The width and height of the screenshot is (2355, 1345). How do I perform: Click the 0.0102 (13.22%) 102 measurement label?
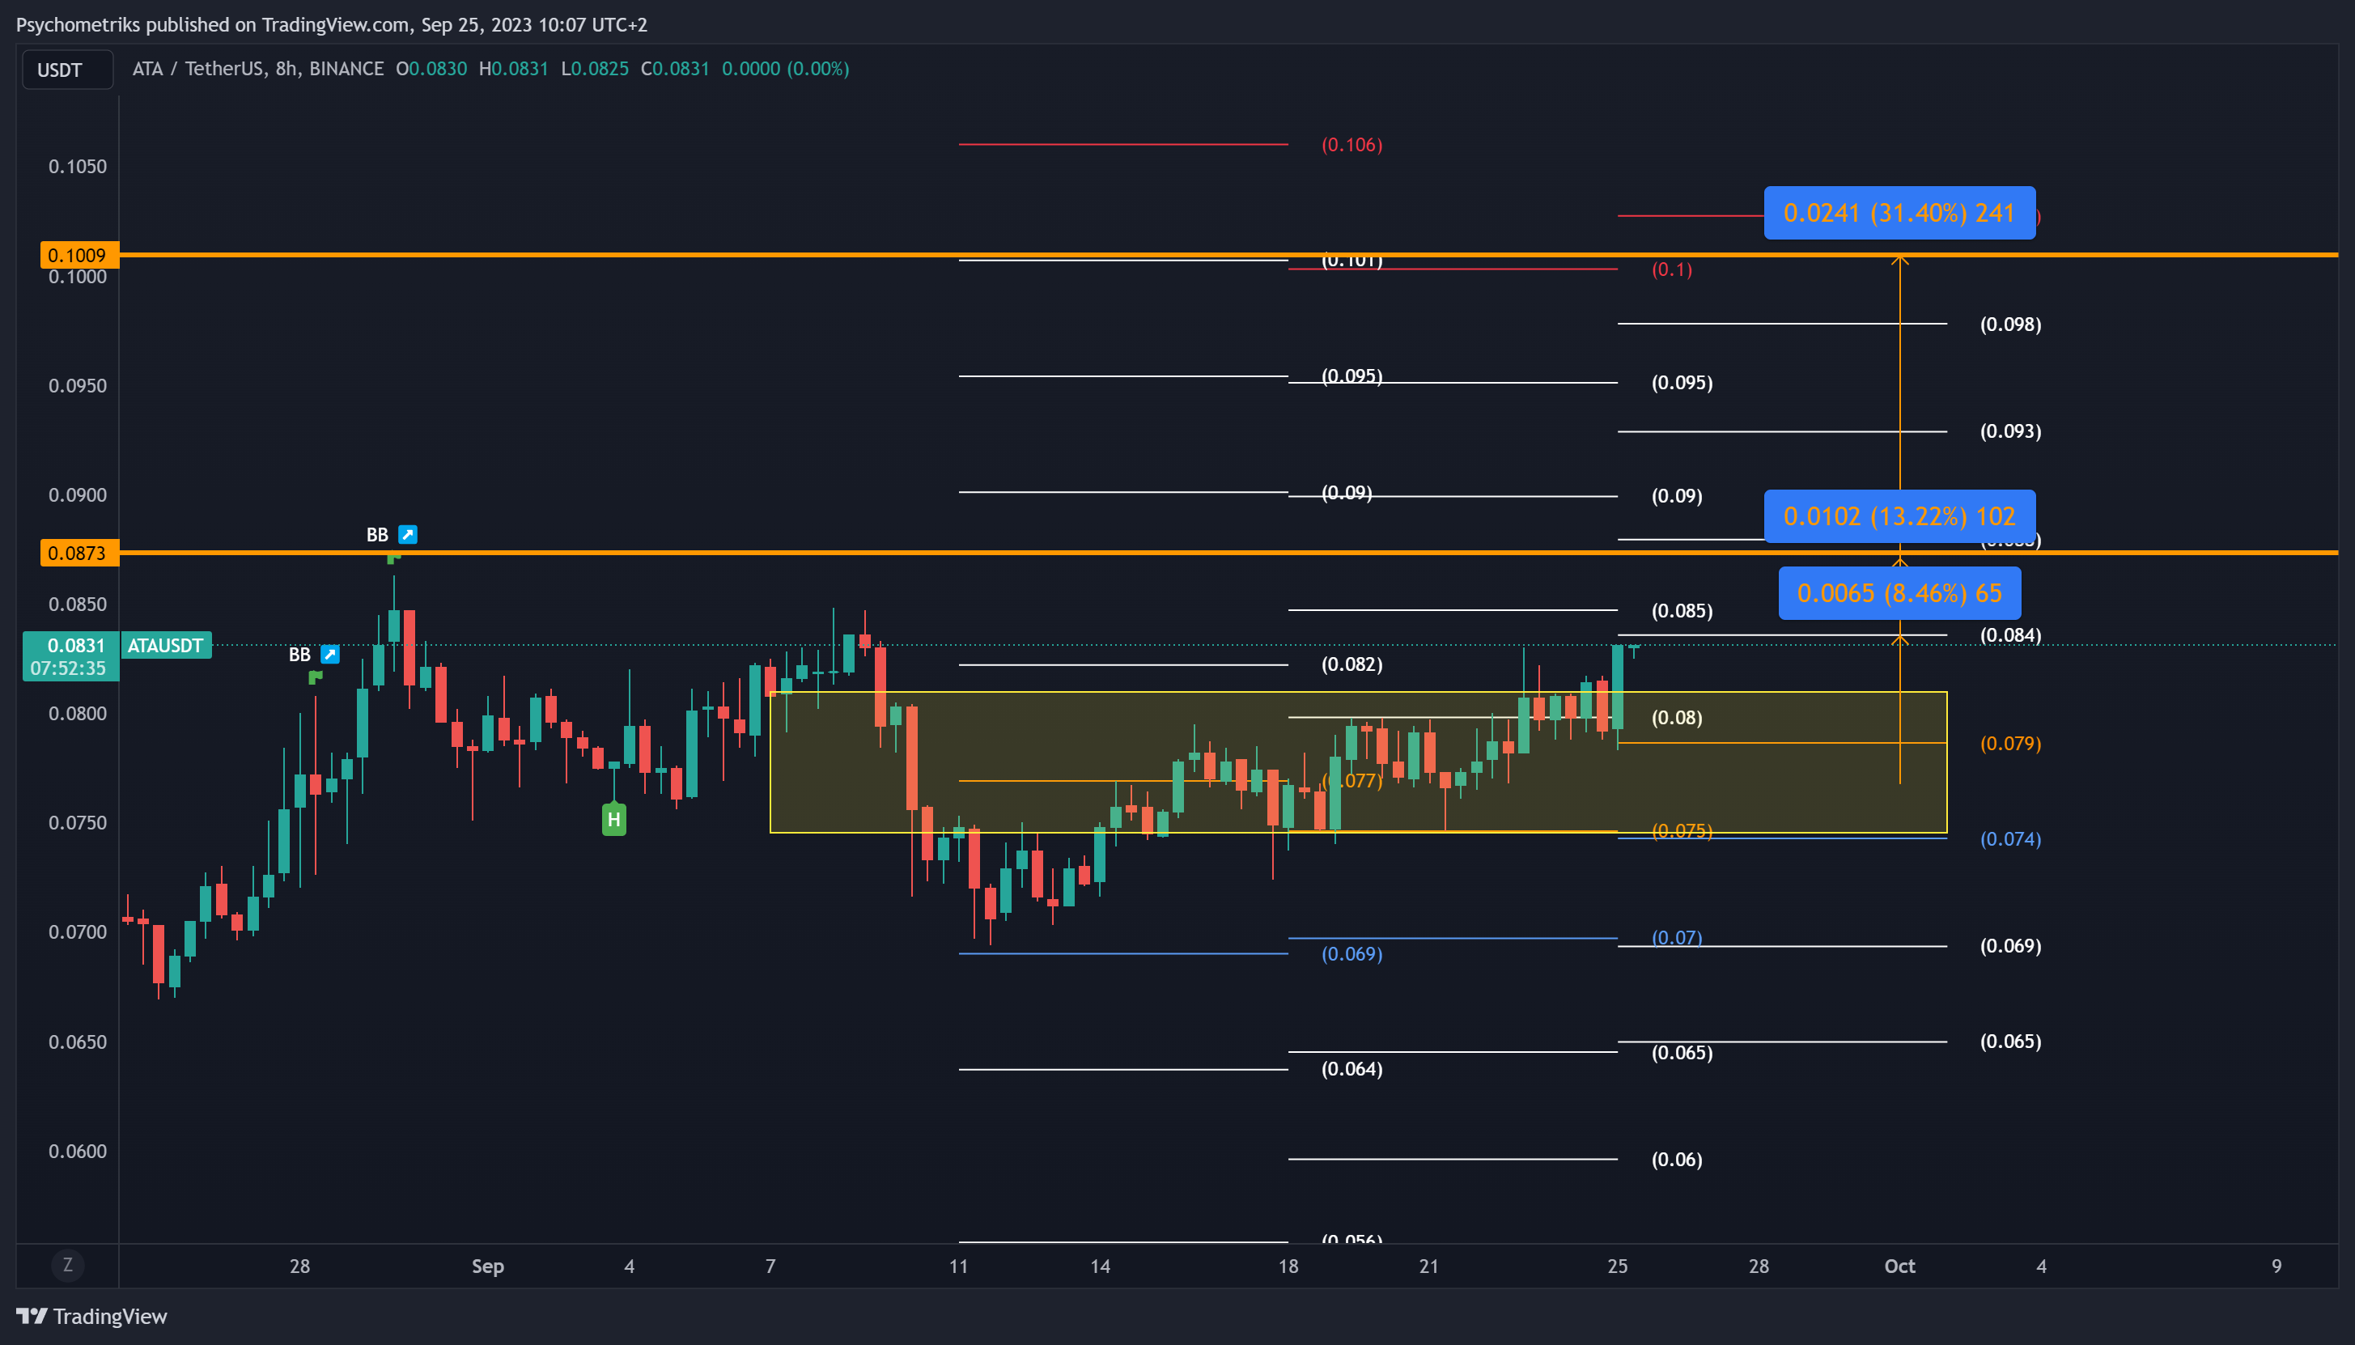1899,516
